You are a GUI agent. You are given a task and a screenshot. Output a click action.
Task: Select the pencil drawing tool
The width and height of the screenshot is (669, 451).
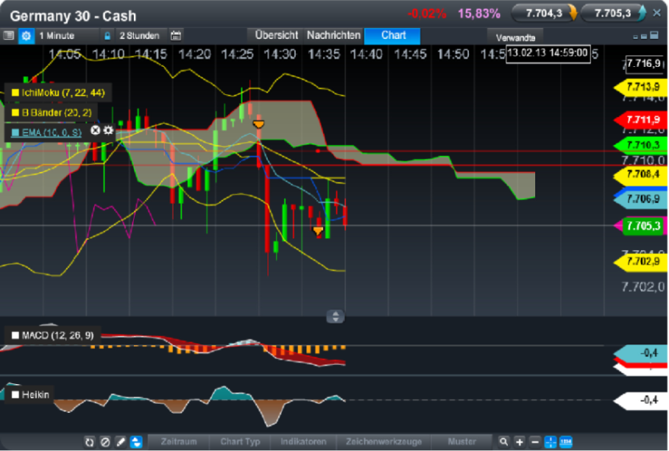121,442
